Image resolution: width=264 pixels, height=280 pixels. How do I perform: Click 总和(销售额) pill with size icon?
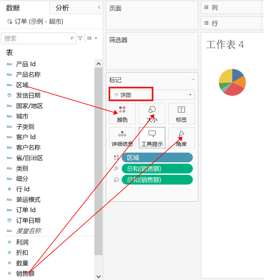[x=157, y=179]
